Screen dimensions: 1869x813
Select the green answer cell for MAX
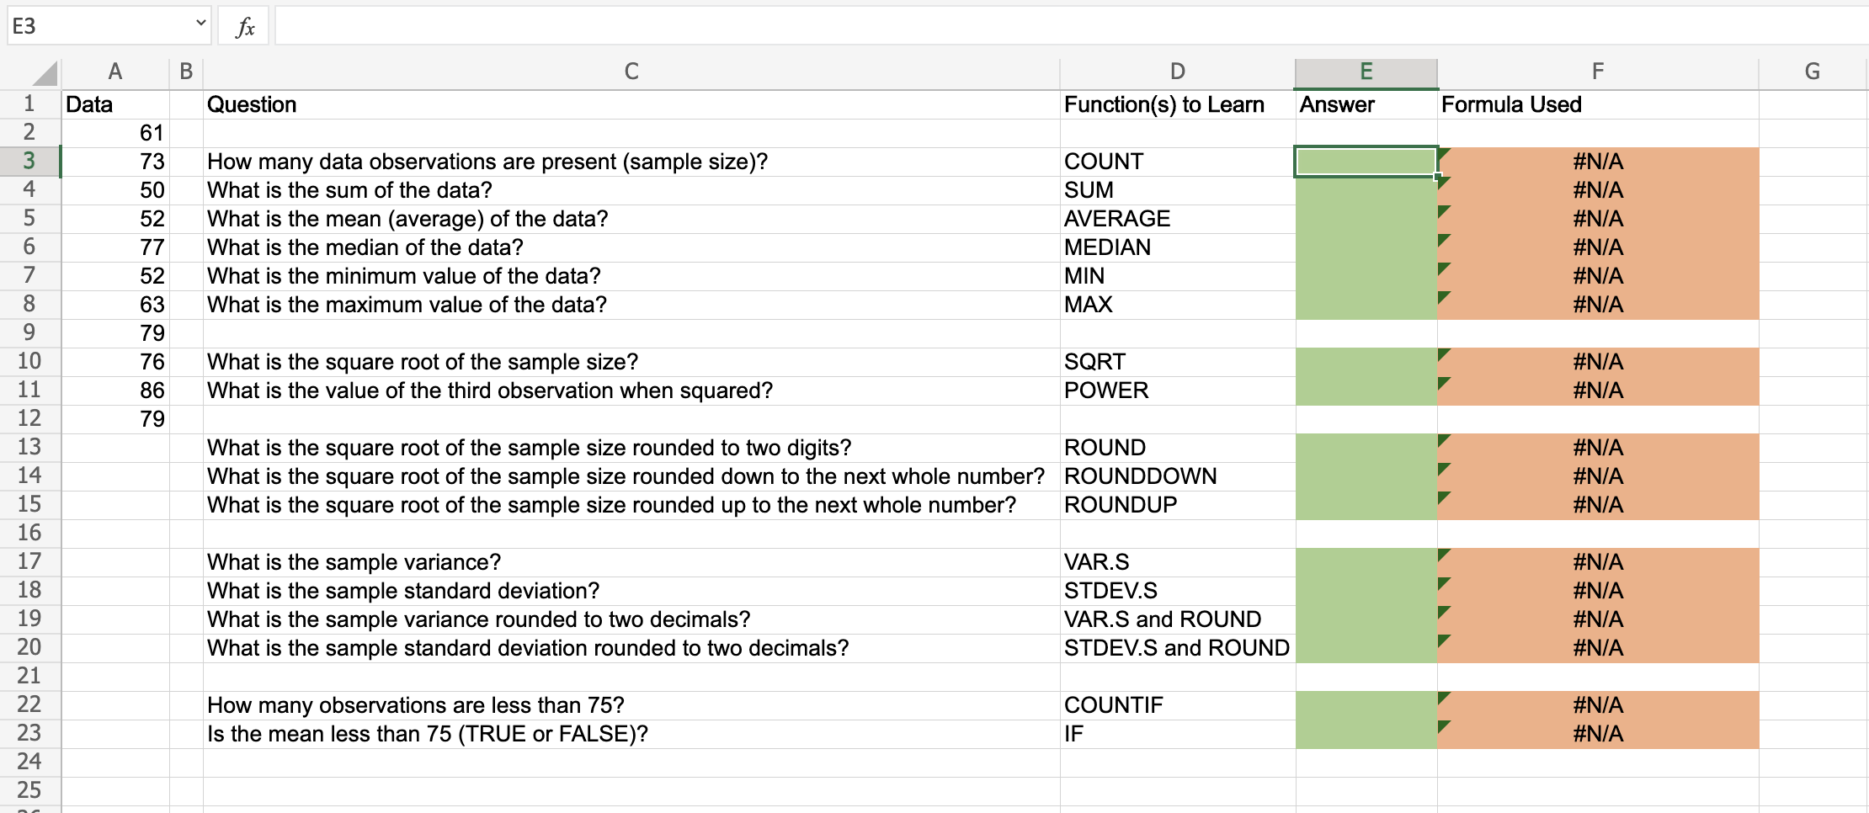[x=1366, y=305]
